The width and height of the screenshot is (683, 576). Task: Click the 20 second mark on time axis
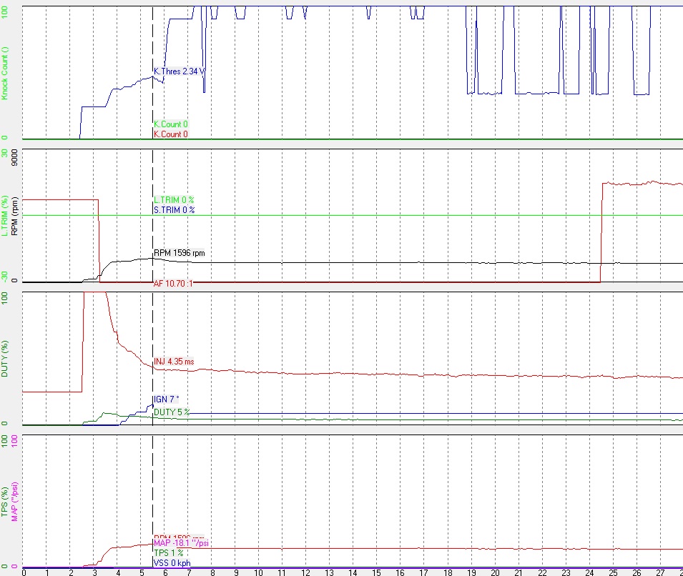point(494,572)
